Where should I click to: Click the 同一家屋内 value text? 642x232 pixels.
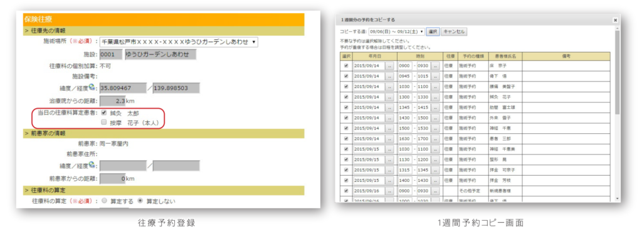115,144
